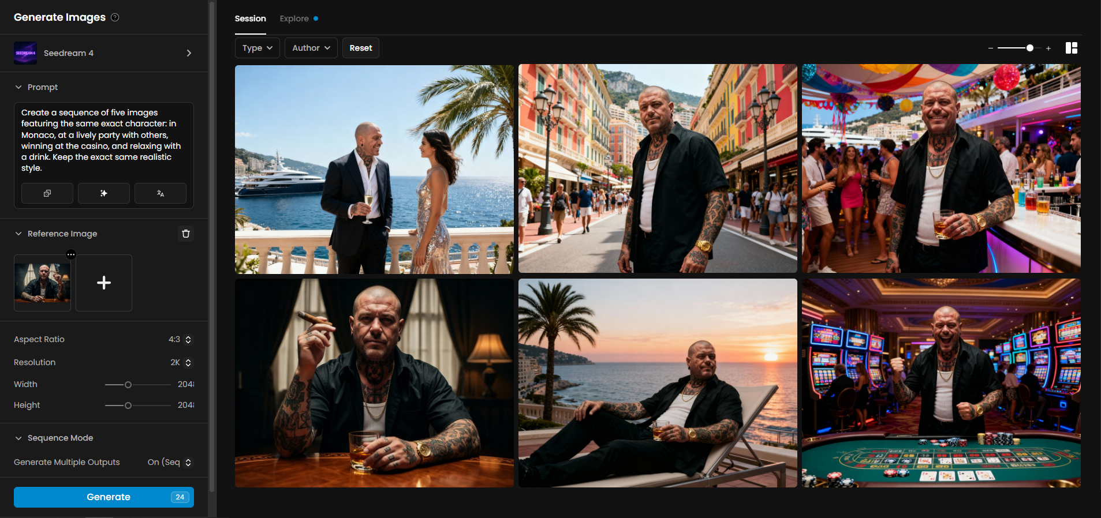
Task: Click the sparkle enhance prompt icon
Action: point(104,193)
